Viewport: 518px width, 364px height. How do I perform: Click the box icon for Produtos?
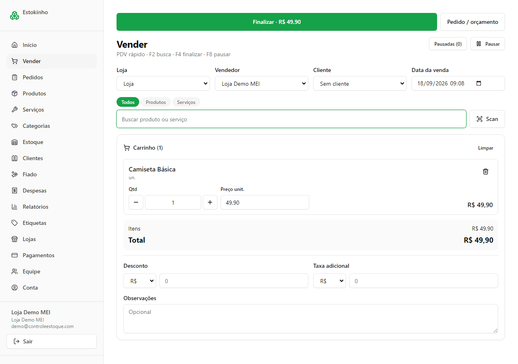(x=15, y=93)
